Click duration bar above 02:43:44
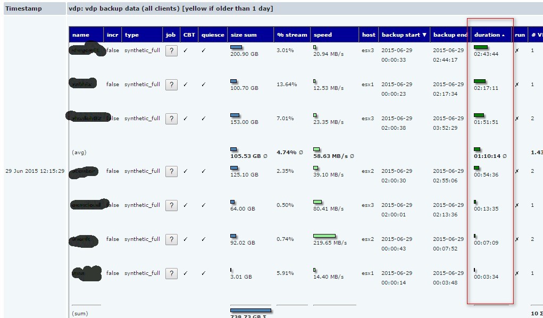 [x=481, y=47]
